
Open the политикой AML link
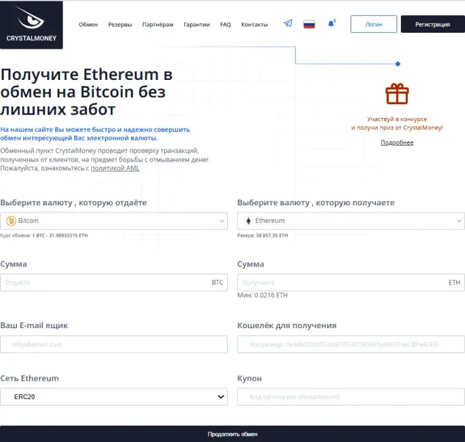pos(115,168)
